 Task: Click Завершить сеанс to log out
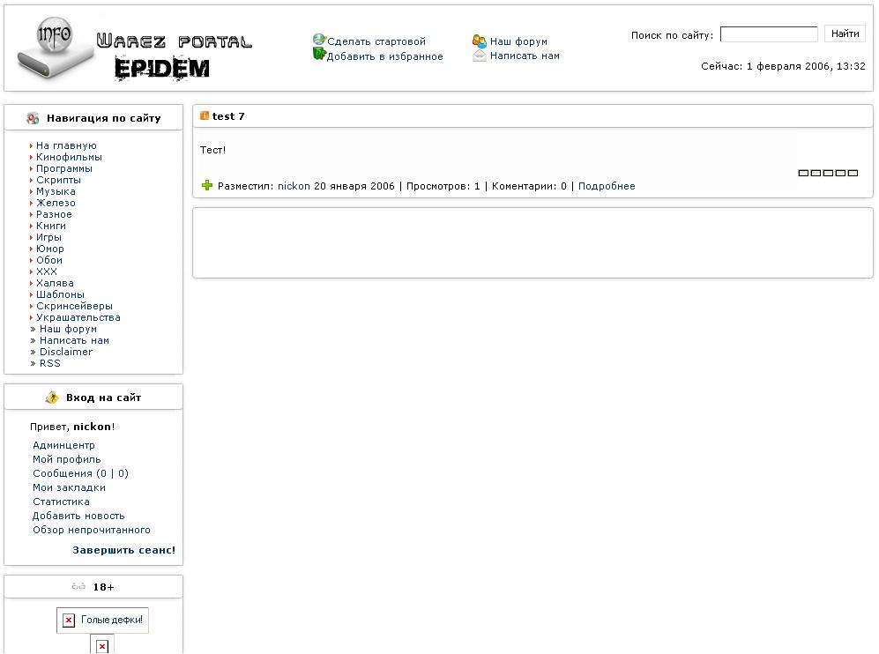point(123,550)
